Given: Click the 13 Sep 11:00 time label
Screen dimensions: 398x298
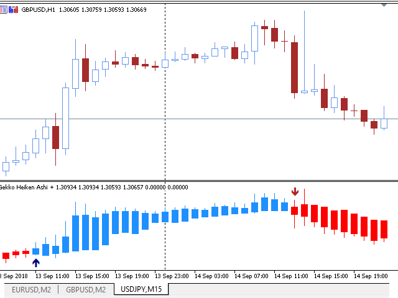Looking at the screenshot, I should (52, 276).
